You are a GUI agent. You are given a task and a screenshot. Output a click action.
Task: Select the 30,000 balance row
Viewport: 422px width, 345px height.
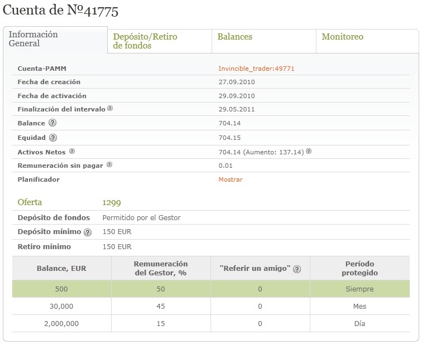coord(211,306)
